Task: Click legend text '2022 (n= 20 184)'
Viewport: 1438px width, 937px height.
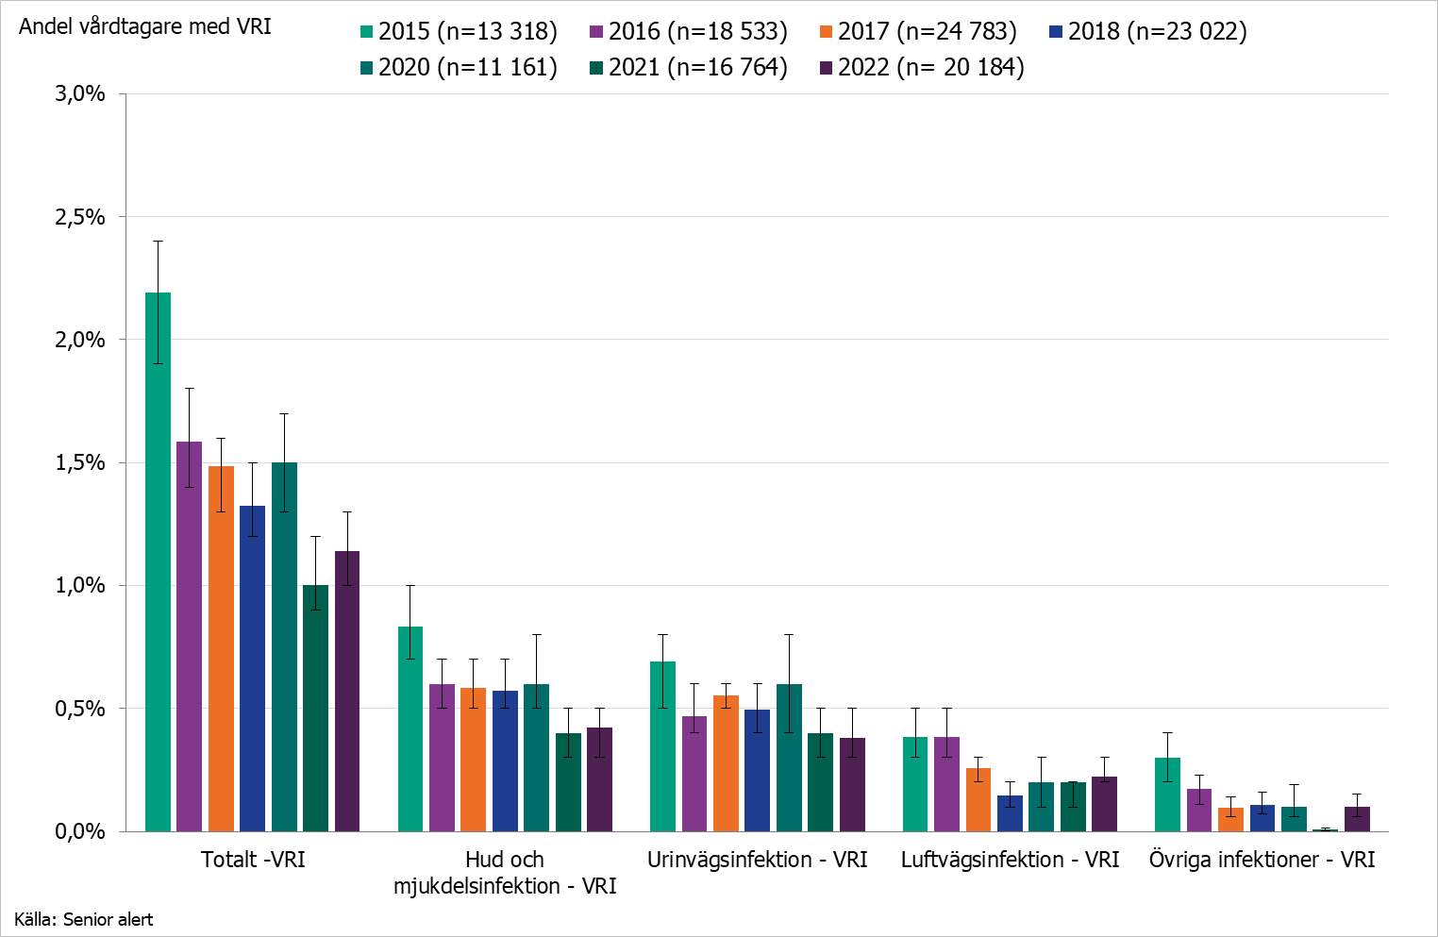Action: coord(931,68)
